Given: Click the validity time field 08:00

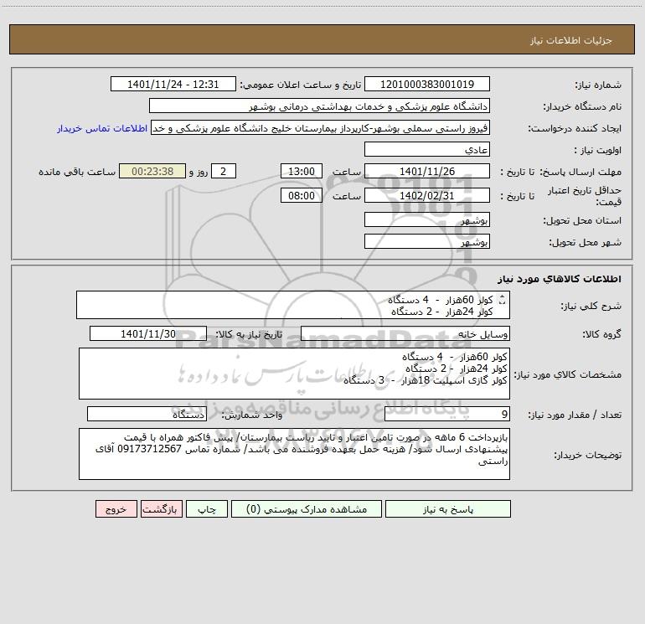Looking at the screenshot, I should pyautogui.click(x=301, y=195).
